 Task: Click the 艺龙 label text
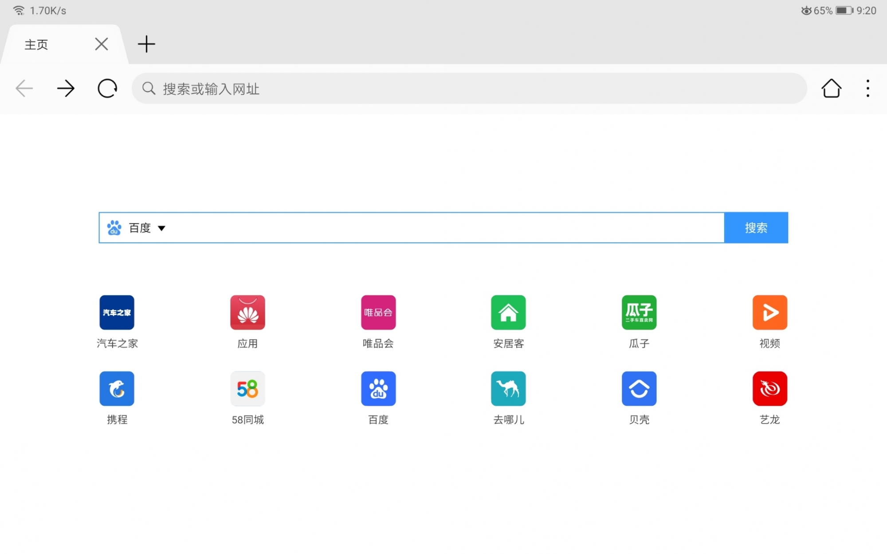(x=770, y=420)
